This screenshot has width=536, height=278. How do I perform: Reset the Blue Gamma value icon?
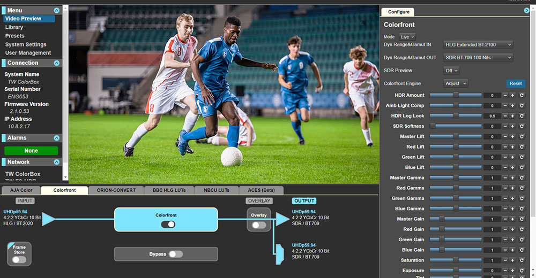522,208
